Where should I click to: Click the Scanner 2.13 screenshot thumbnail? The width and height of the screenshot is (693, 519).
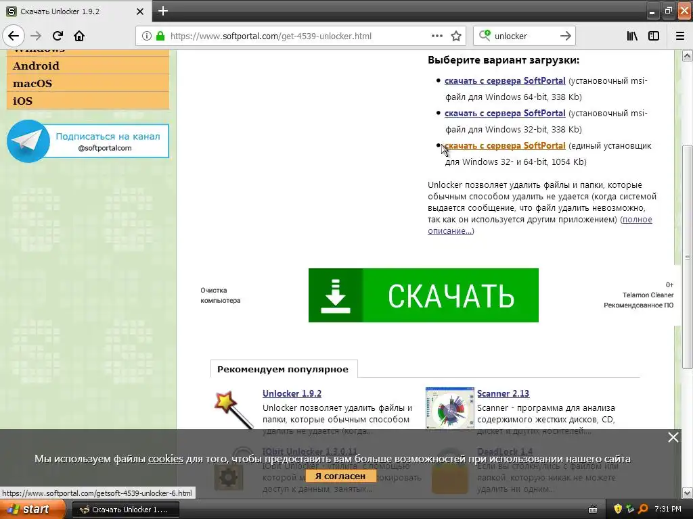[449, 409]
